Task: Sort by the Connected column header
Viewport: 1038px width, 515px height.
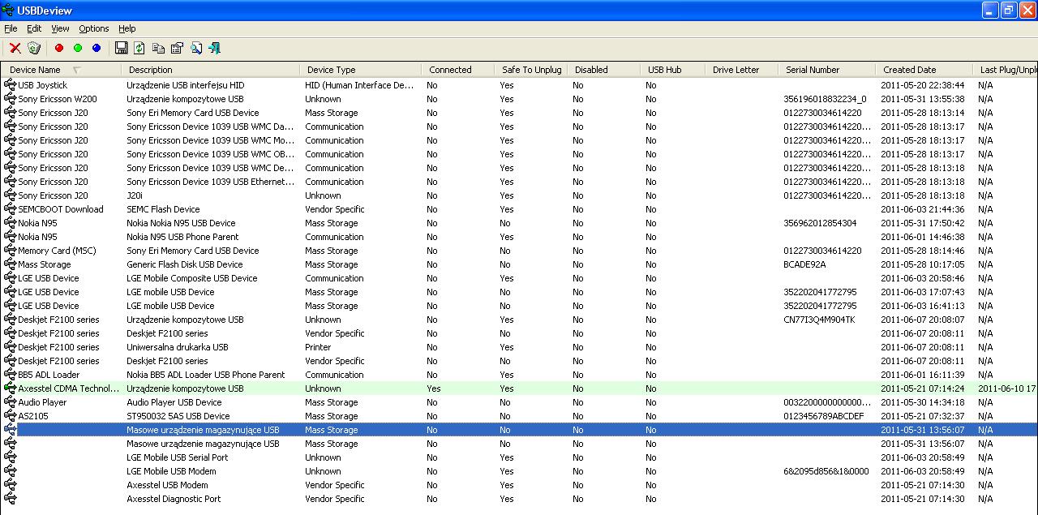Action: (458, 70)
